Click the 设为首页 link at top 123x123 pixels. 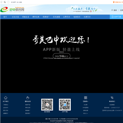[x=13, y=2]
